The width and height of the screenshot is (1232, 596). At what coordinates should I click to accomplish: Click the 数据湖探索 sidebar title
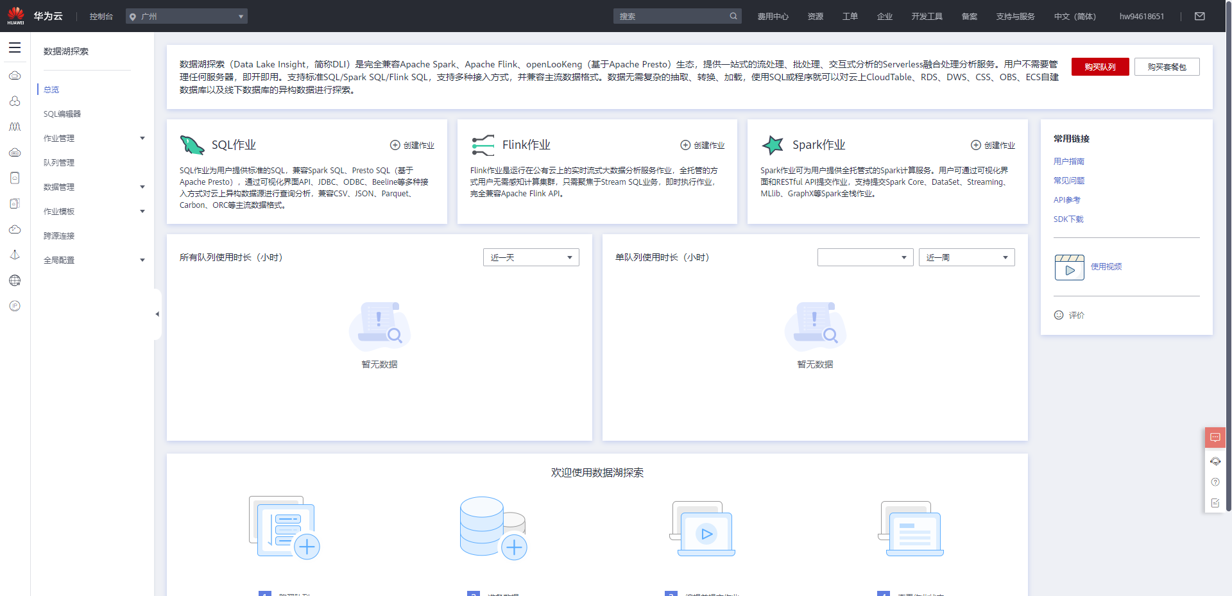(x=66, y=51)
